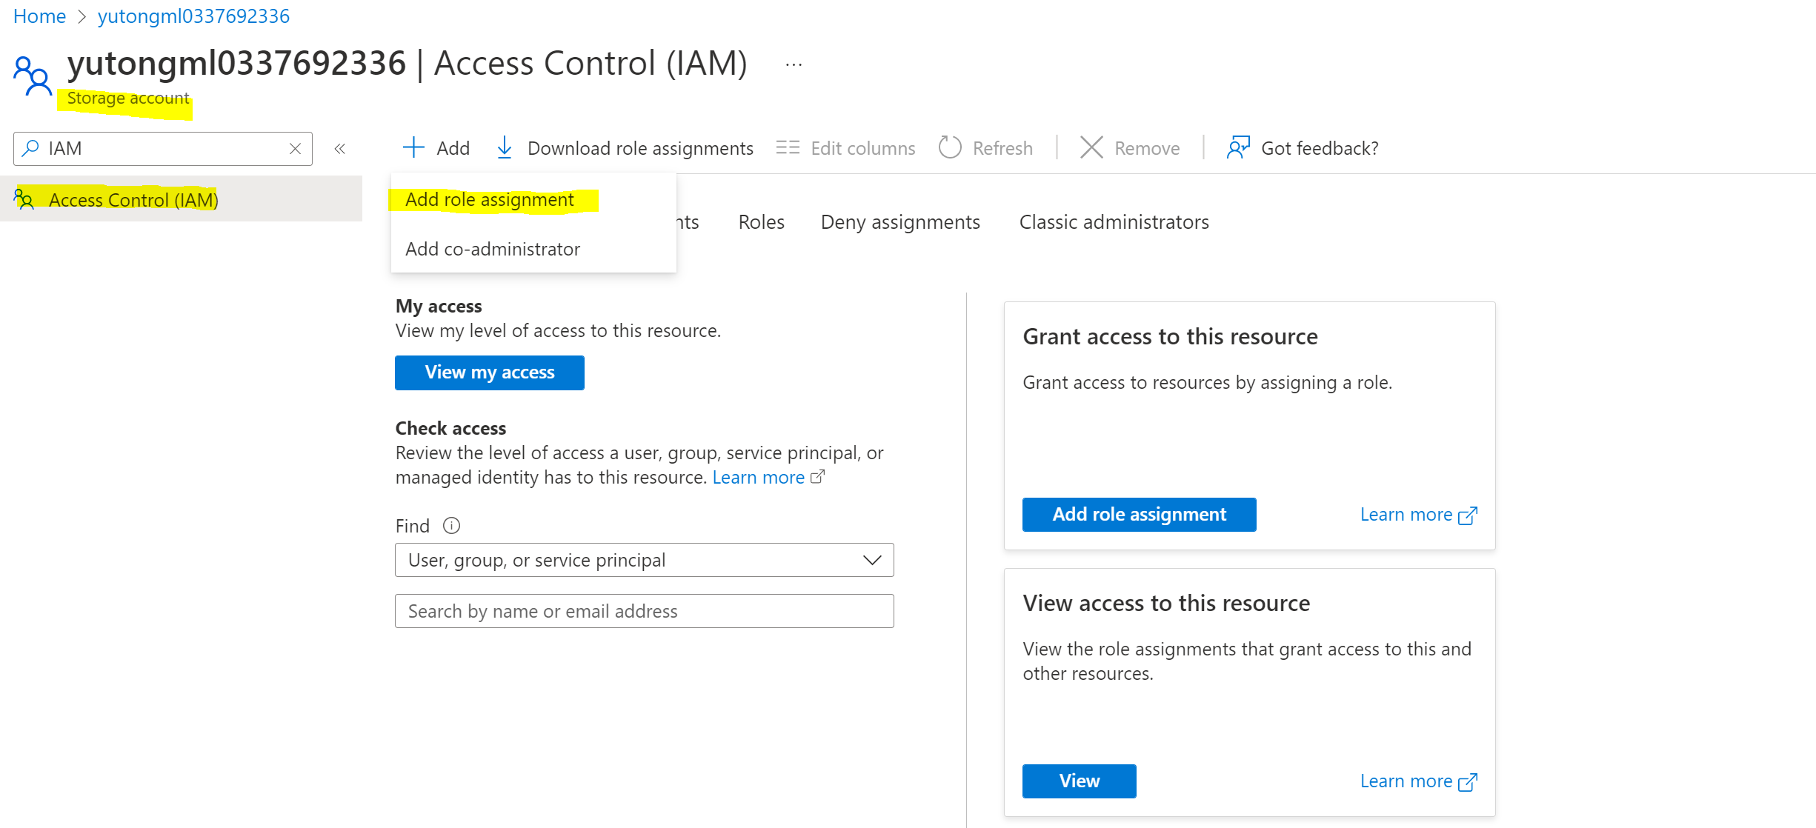Go to Home in breadcrumb
The image size is (1816, 828).
[x=39, y=16]
